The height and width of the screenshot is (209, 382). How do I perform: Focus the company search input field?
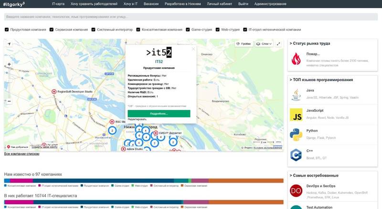(x=191, y=17)
